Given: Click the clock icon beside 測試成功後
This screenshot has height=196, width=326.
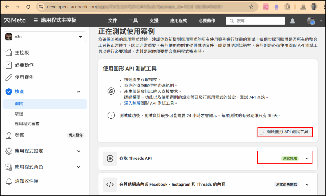Looking at the screenshot, I should 111,115.
